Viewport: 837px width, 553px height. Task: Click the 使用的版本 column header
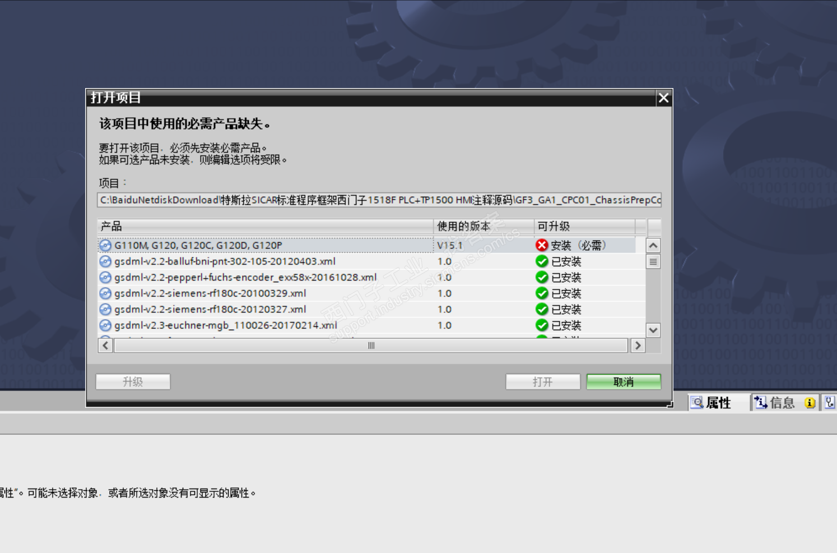pos(483,226)
